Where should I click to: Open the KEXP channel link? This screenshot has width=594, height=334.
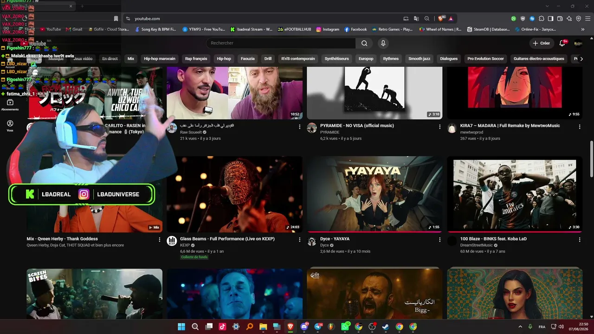[x=185, y=245]
